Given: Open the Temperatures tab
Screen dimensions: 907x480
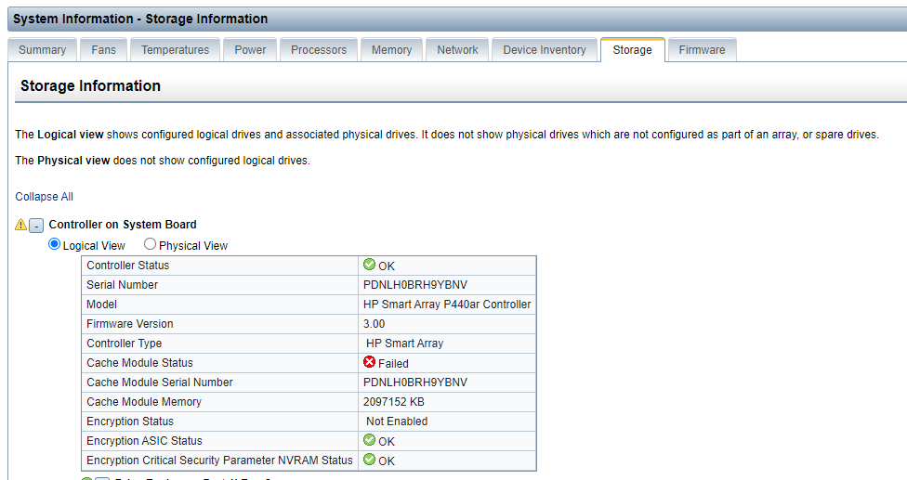Looking at the screenshot, I should tap(175, 50).
